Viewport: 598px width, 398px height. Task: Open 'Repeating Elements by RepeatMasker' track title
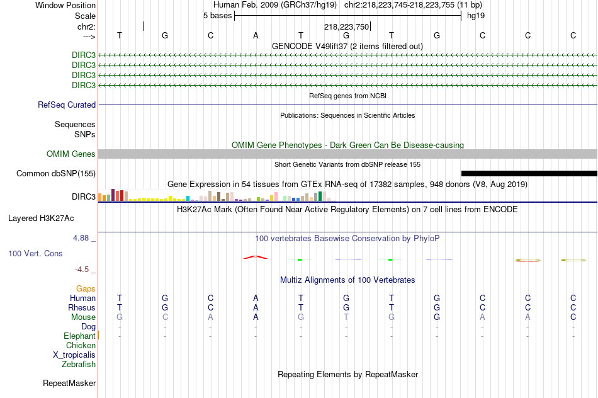(x=347, y=374)
